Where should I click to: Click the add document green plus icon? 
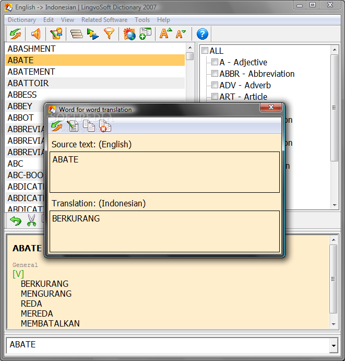pyautogui.click(x=146, y=34)
